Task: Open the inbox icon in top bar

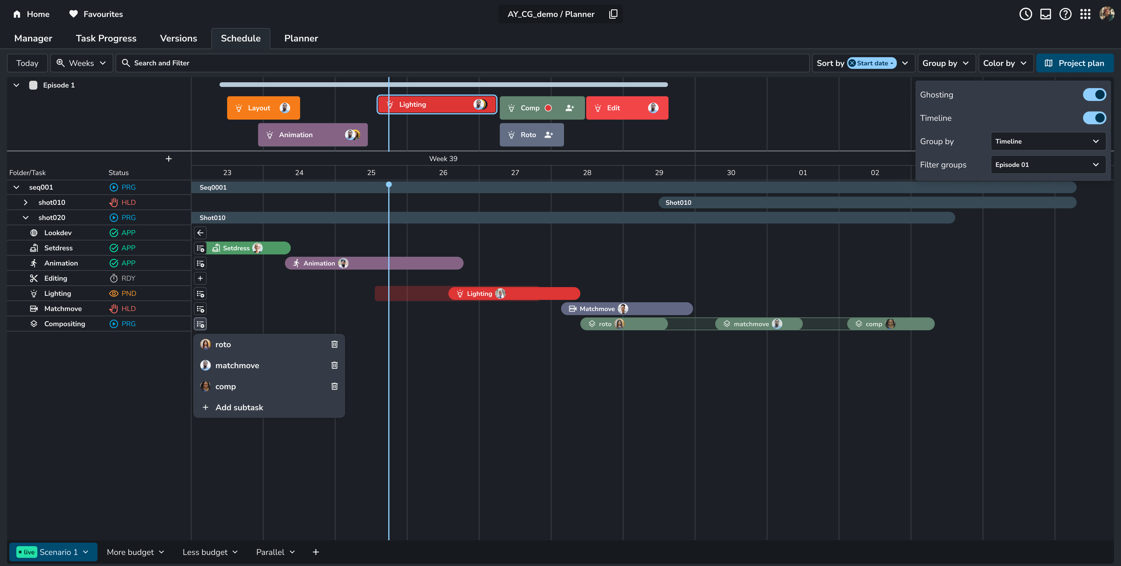Action: [x=1045, y=14]
